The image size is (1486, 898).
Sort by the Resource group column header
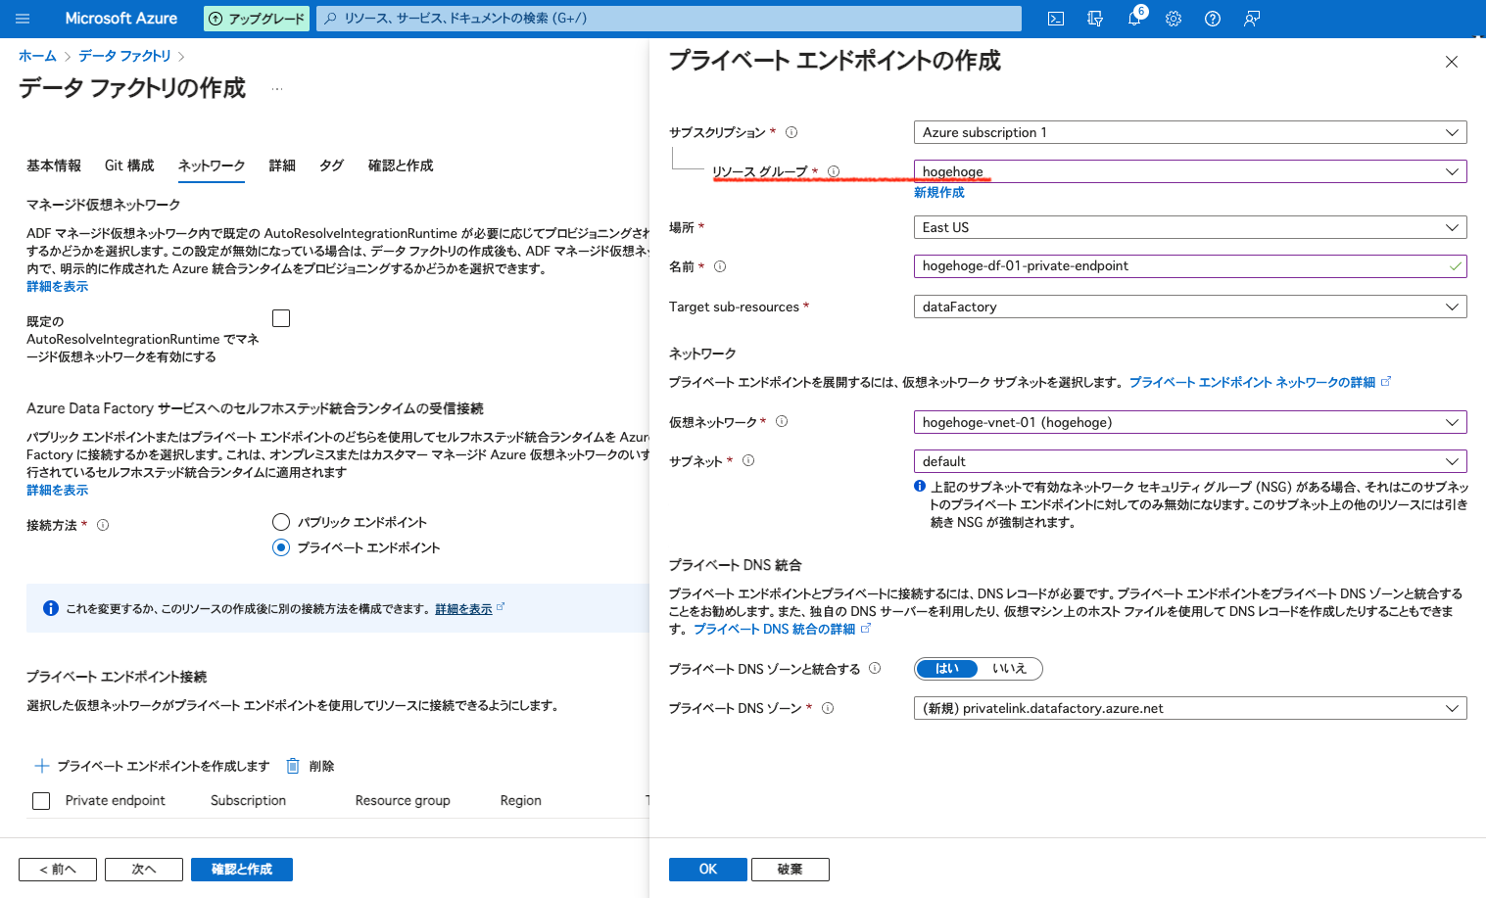coord(403,801)
